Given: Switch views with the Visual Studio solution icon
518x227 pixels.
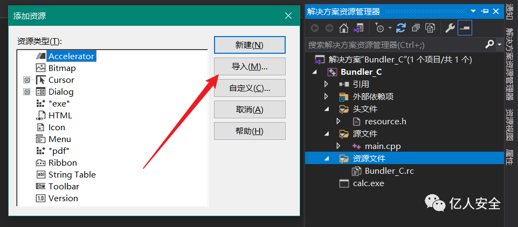Looking at the screenshot, I should [x=358, y=27].
